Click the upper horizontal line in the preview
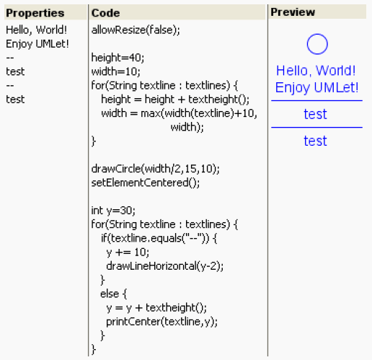Screen dimensions: 372x360 [316, 100]
